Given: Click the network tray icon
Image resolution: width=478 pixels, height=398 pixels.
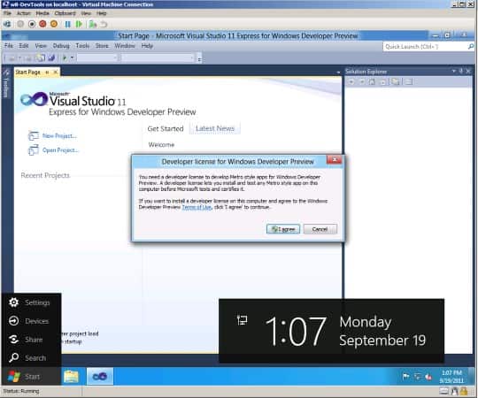Looking at the screenshot, I should click(x=417, y=377).
